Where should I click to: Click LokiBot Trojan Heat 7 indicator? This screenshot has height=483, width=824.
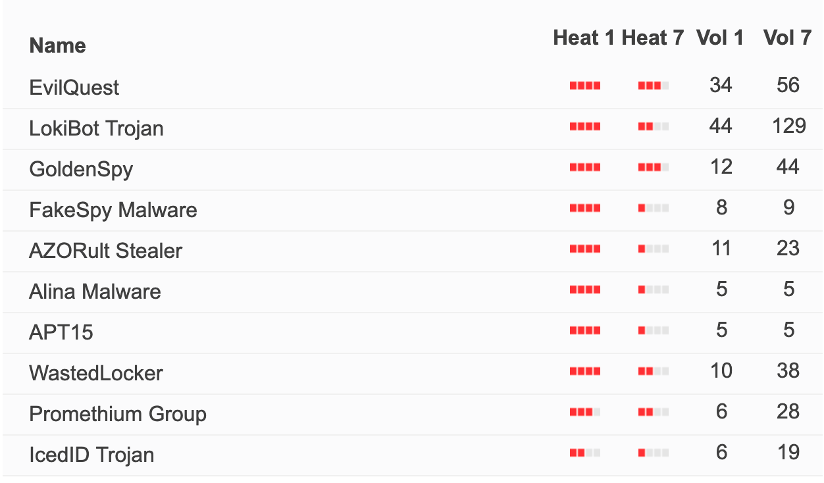[x=654, y=126]
